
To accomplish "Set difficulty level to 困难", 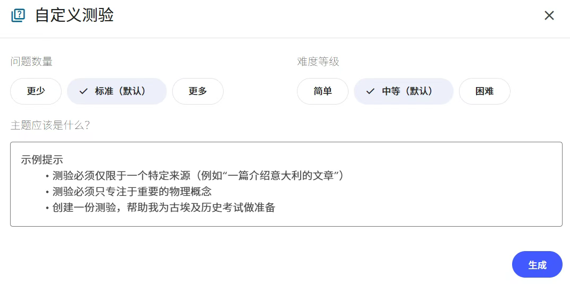I will click(484, 91).
